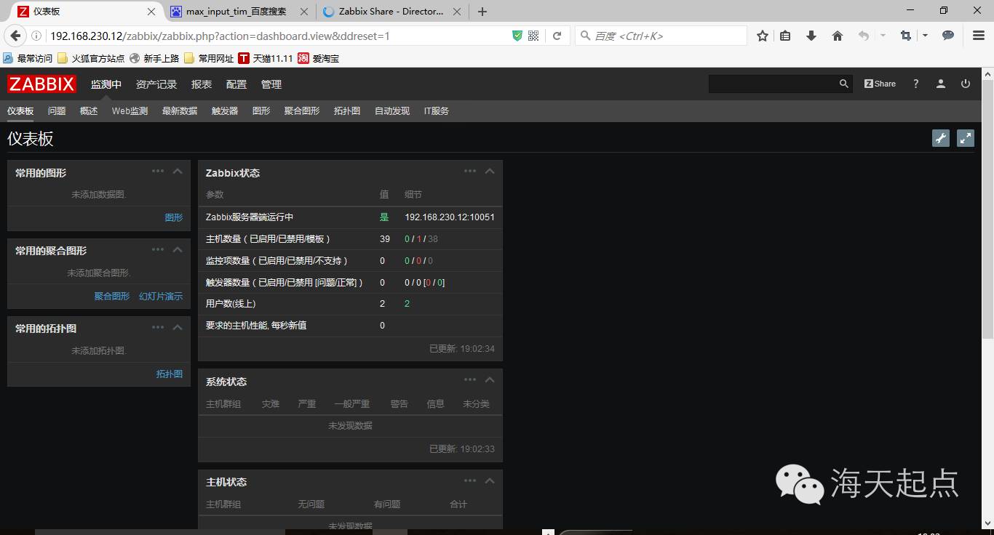
Task: Open the 监测中 main menu
Action: click(106, 84)
